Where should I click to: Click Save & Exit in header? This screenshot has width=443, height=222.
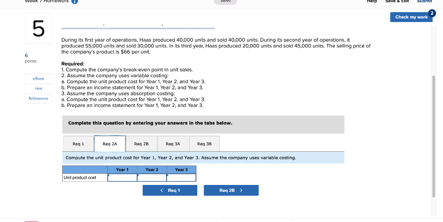tap(397, 1)
